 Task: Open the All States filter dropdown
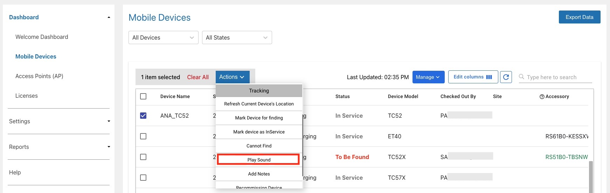point(237,37)
